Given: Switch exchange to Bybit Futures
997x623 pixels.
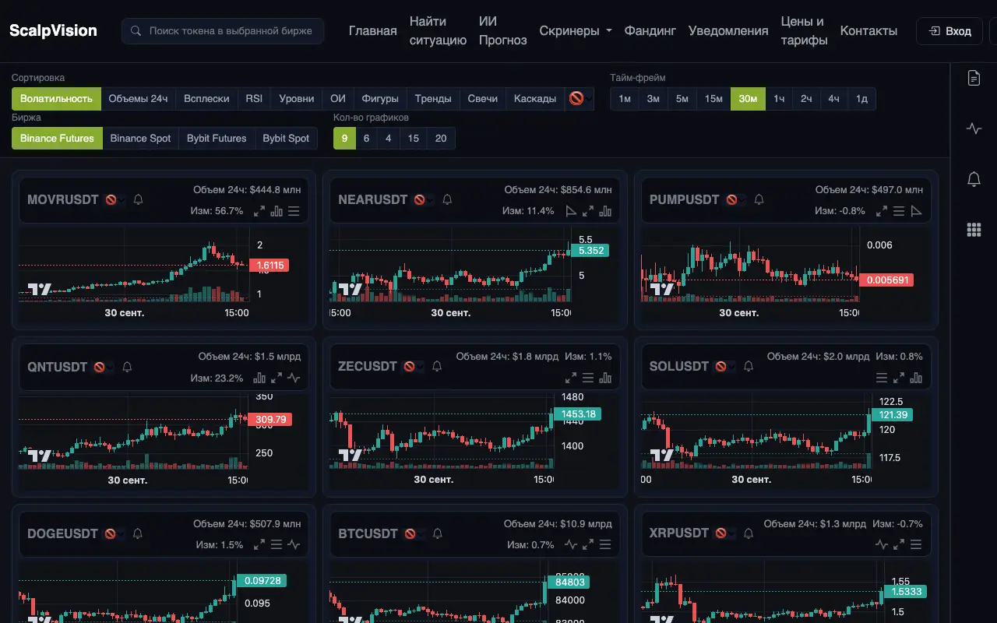Looking at the screenshot, I should coord(217,139).
